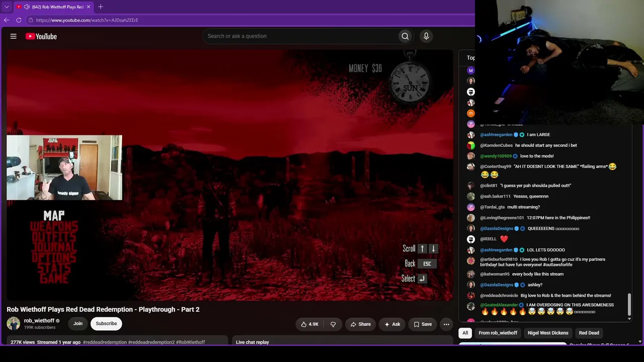
Task: Open the rob_wiethoff channel name link
Action: tap(39, 321)
